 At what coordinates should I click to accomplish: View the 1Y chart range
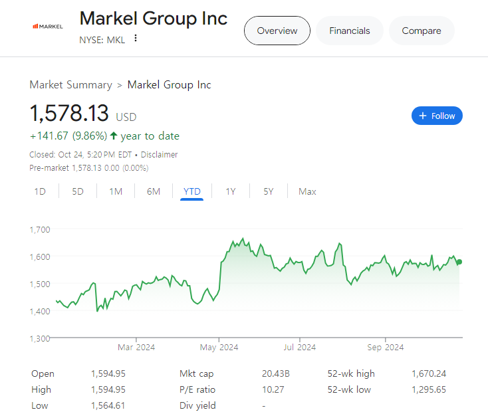(231, 191)
